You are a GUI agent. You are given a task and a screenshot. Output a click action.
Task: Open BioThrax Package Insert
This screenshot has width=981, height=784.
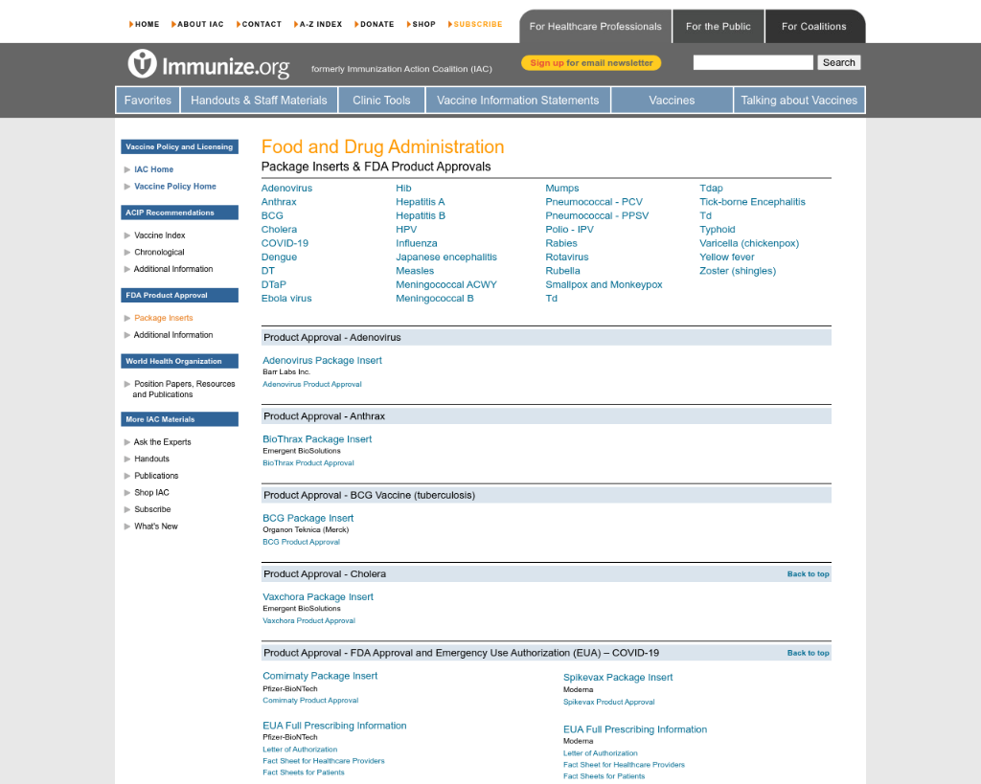pyautogui.click(x=317, y=439)
